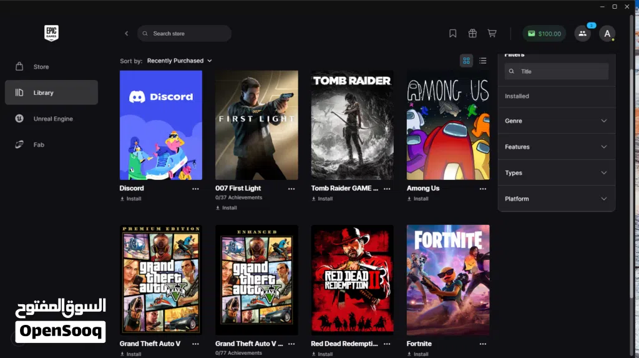
Task: Install 007 First Light
Action: click(x=227, y=208)
